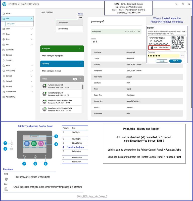Screen dimensions: 193x201
Task: Tap the Print function icon in Functions table
Action: pos(6,179)
